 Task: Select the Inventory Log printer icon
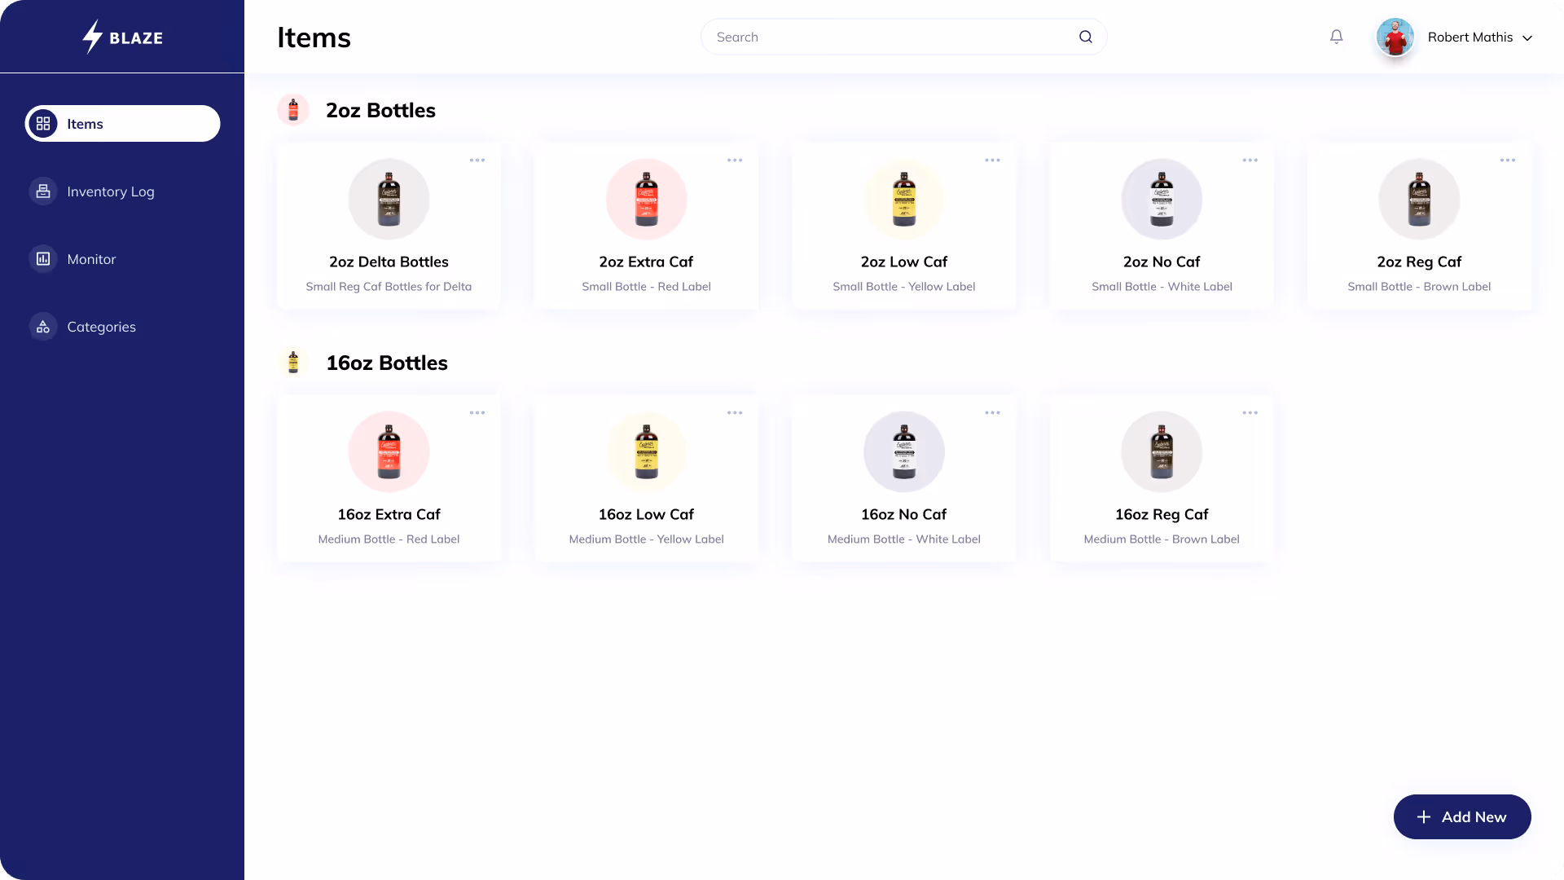click(42, 191)
